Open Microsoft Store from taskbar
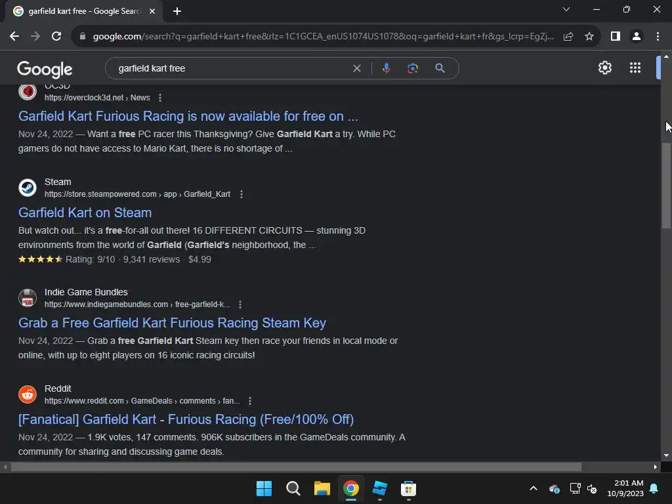The height and width of the screenshot is (504, 672). pos(408,488)
